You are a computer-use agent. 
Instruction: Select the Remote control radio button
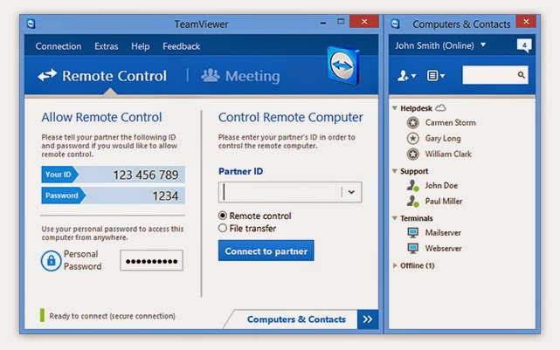click(x=223, y=216)
